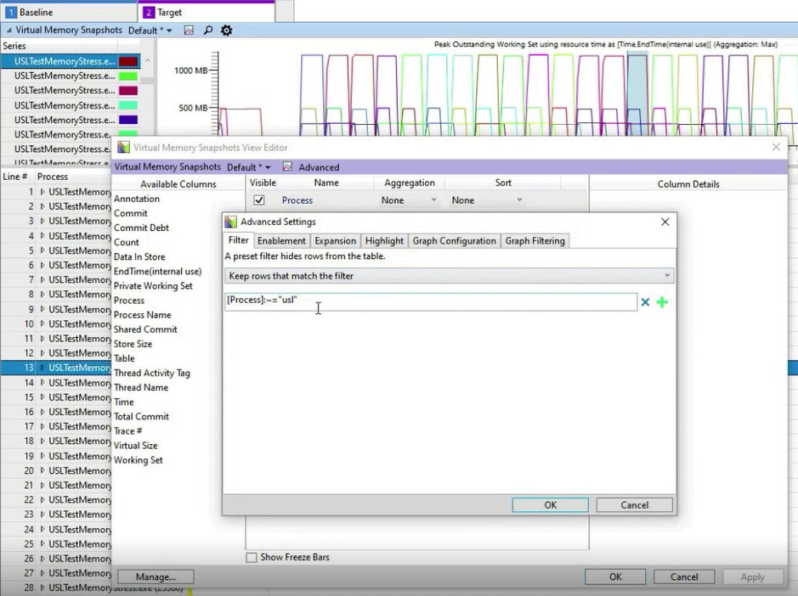Image resolution: width=798 pixels, height=596 pixels.
Task: Click the chart icon beside Advanced in View Editor
Action: point(287,166)
